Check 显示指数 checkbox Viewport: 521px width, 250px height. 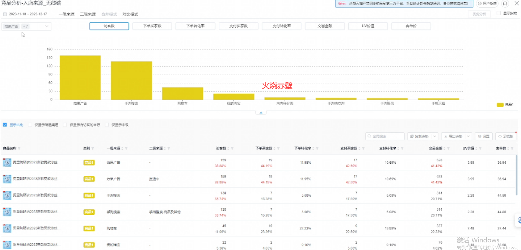pyautogui.click(x=498, y=13)
